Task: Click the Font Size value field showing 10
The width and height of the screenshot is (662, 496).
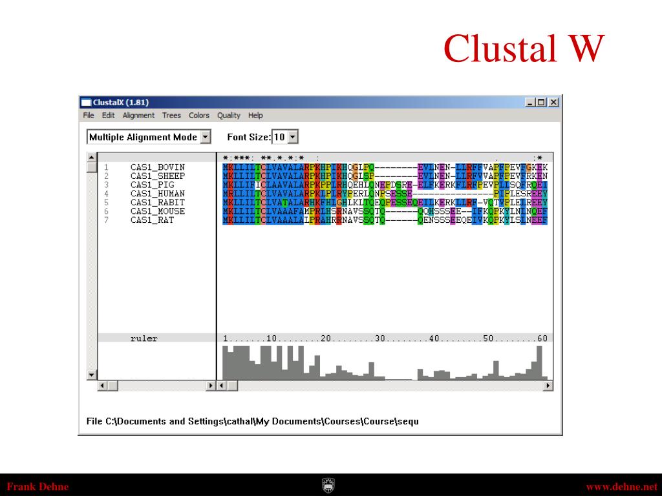Action: point(279,137)
